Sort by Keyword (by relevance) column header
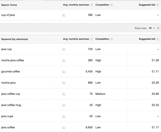Image resolution: width=161 pixels, height=132 pixels. pos(14,39)
